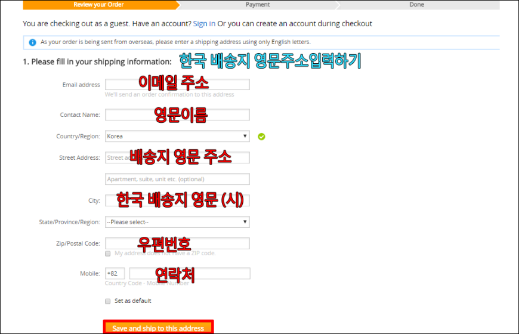This screenshot has height=334, width=519.
Task: Click the Done step in progress bar
Action: pos(416,5)
